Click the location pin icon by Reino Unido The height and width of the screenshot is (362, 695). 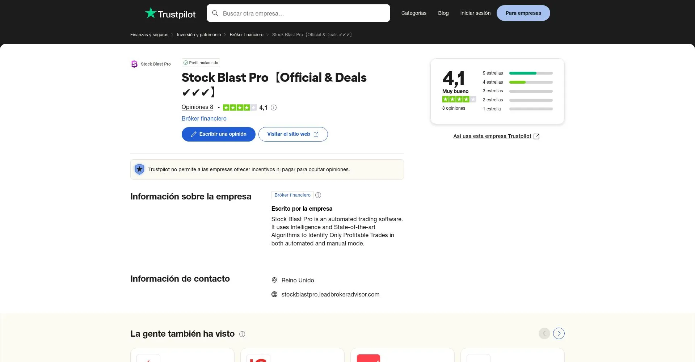(x=274, y=280)
